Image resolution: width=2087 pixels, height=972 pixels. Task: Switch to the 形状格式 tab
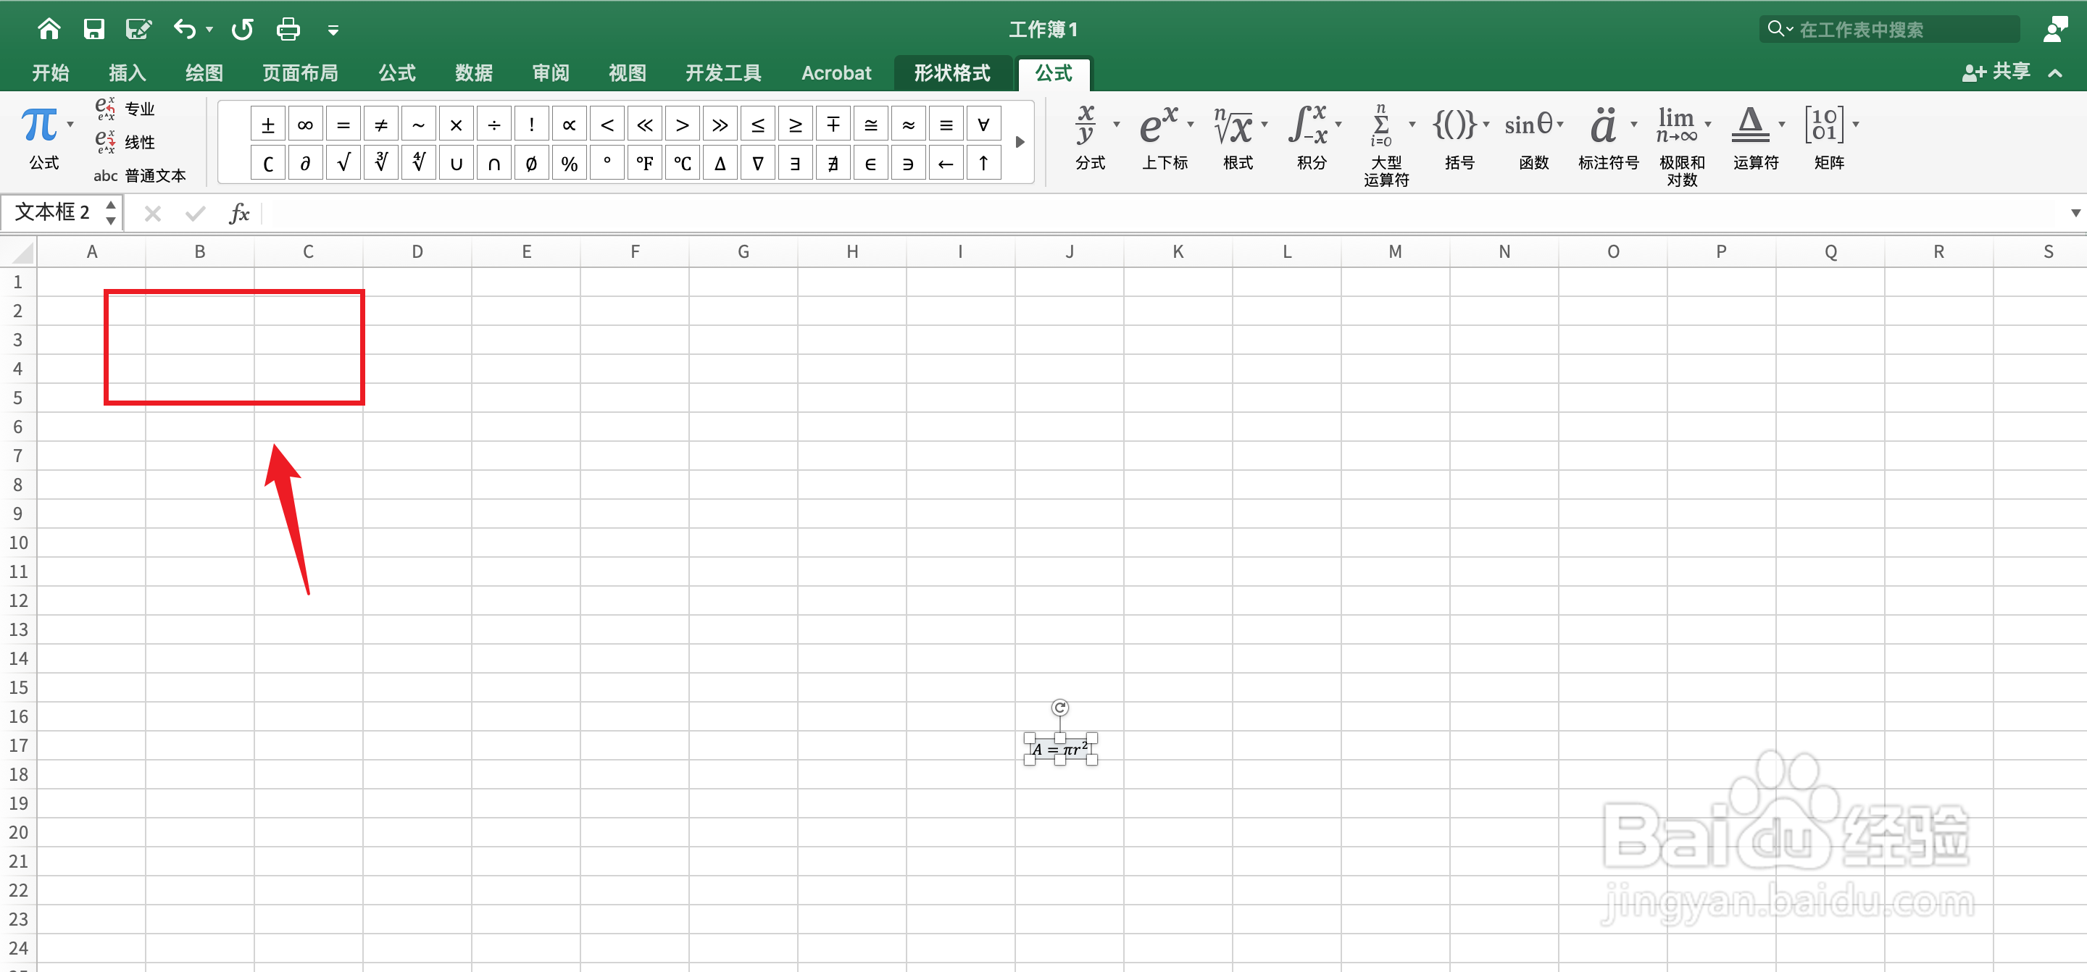tap(952, 73)
